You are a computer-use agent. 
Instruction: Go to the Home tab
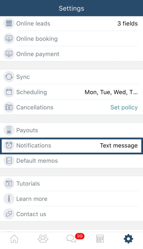[14, 239]
